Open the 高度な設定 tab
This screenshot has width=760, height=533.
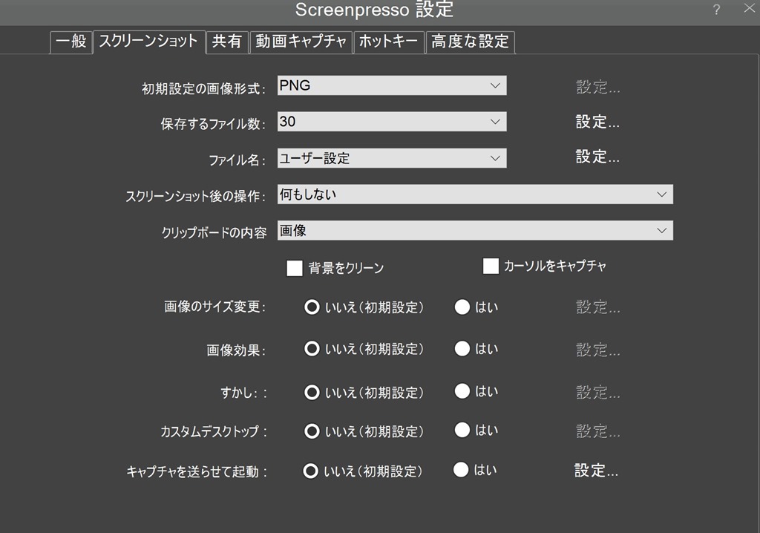[470, 42]
